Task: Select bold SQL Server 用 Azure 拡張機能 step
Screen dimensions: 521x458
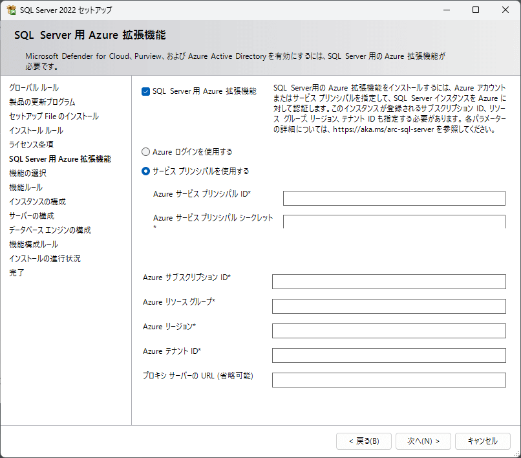Action: [60, 159]
